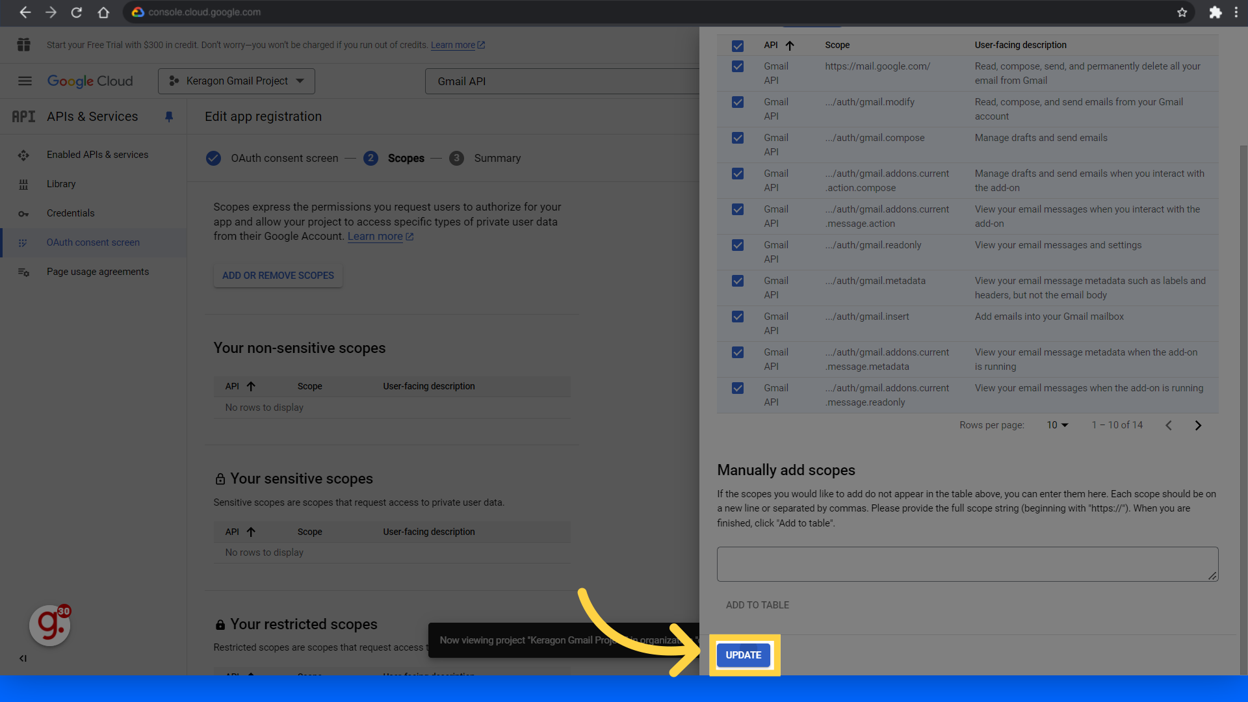Click the Enabled APIs & services icon
This screenshot has height=702, width=1248.
click(23, 155)
